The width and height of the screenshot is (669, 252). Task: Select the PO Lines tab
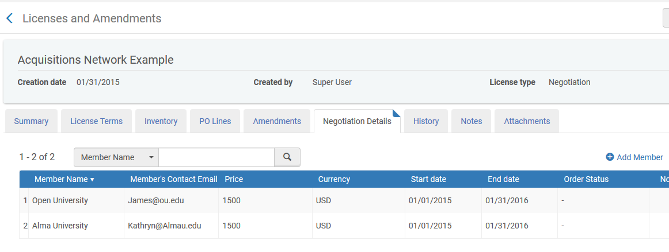(x=215, y=121)
